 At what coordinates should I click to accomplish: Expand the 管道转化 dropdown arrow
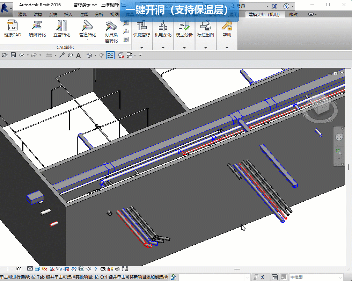87,39
